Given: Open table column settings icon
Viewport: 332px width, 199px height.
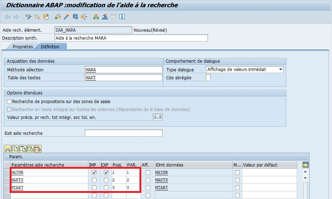Looking at the screenshot, I should pyautogui.click(x=305, y=165).
